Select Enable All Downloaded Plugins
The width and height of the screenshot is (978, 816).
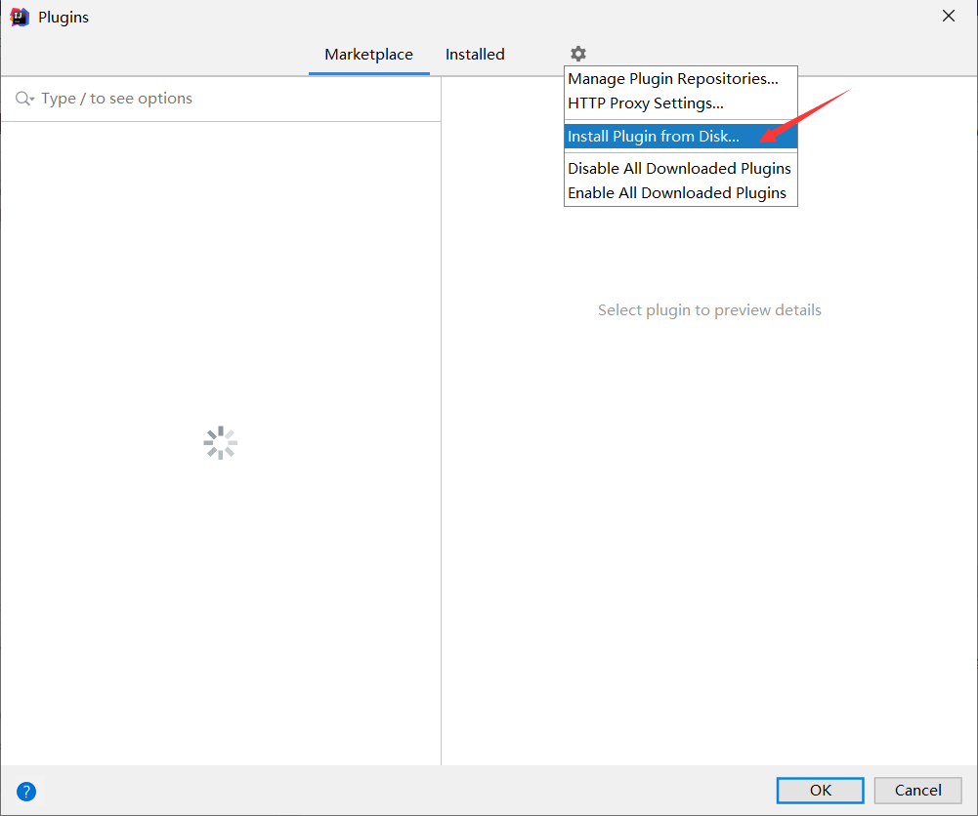coord(680,192)
